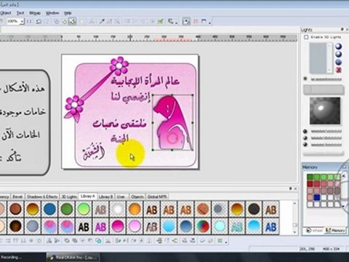Apply the light green sphere style

click(x=84, y=209)
